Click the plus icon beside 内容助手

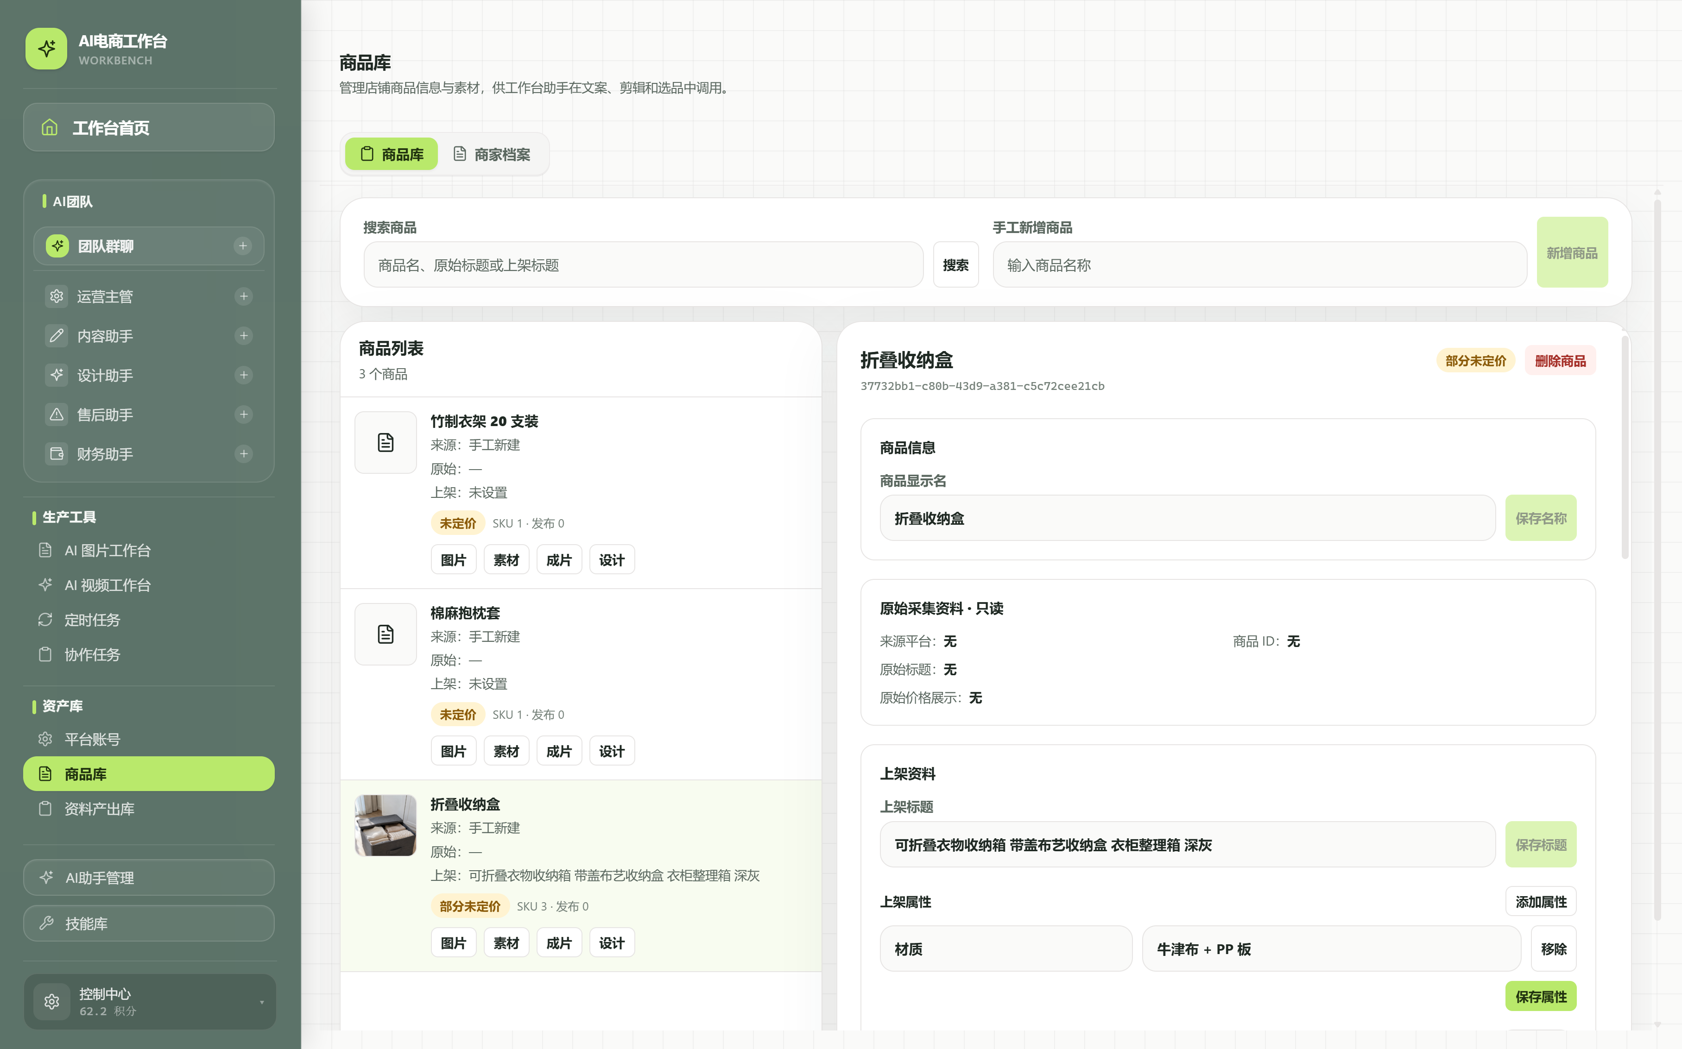pos(244,336)
